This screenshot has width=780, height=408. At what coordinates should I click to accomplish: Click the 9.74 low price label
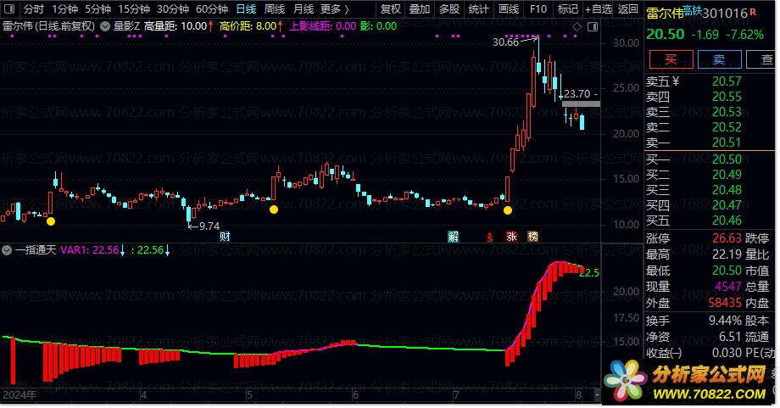pos(209,226)
